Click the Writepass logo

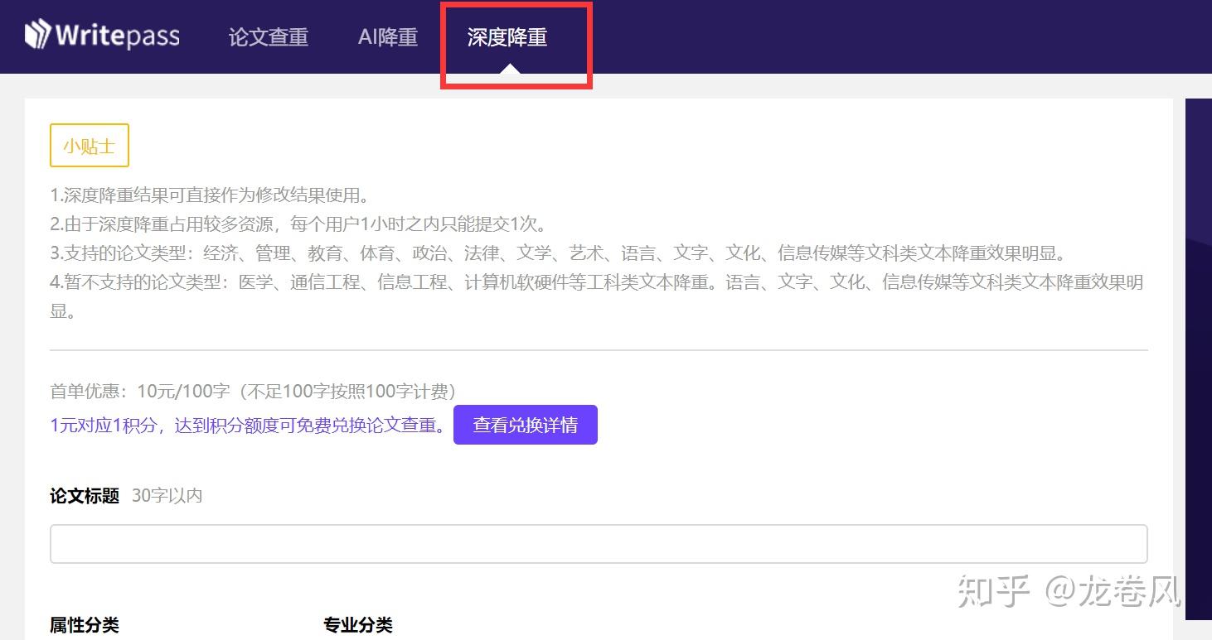pyautogui.click(x=102, y=36)
